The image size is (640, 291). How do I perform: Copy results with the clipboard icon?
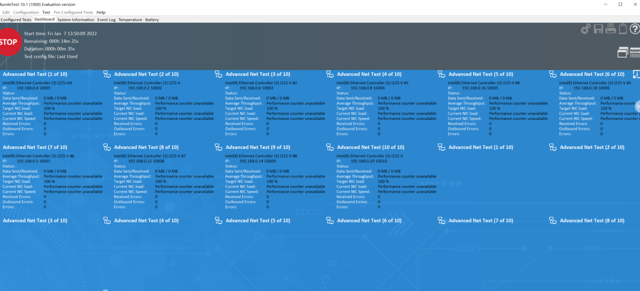[622, 29]
